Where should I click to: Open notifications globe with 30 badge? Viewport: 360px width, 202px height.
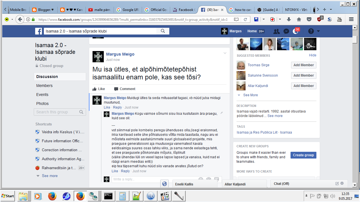[296, 31]
